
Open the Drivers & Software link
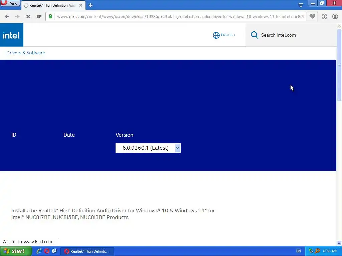coord(25,53)
